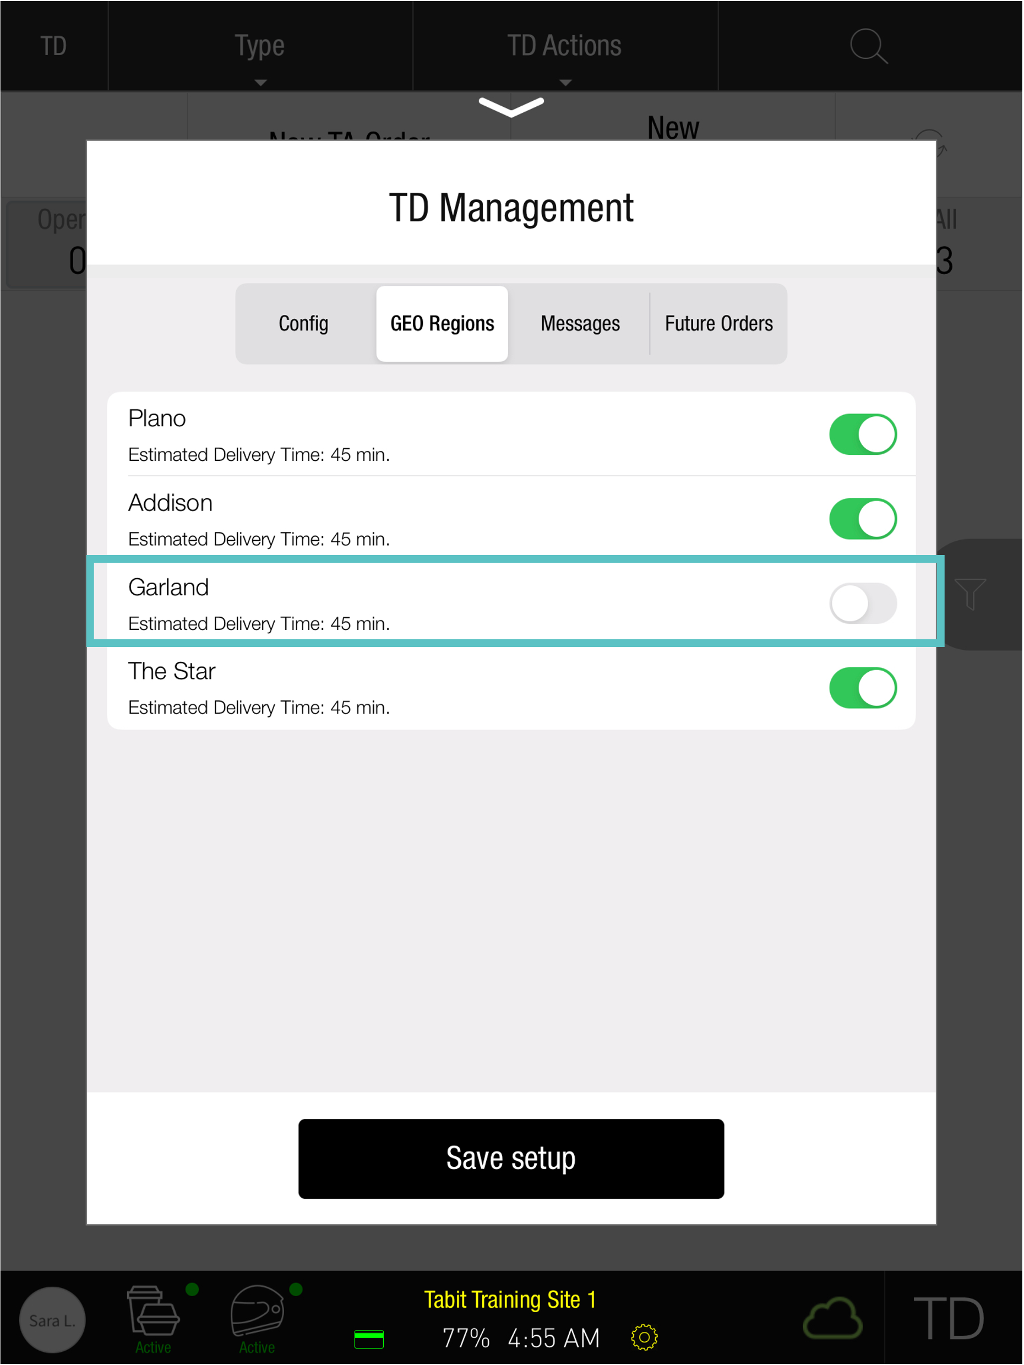Open the yellow settings gear
The height and width of the screenshot is (1365, 1024).
pos(645,1337)
